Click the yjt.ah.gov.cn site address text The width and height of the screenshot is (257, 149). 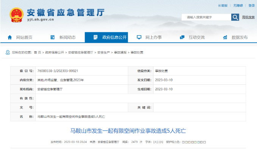41,19
